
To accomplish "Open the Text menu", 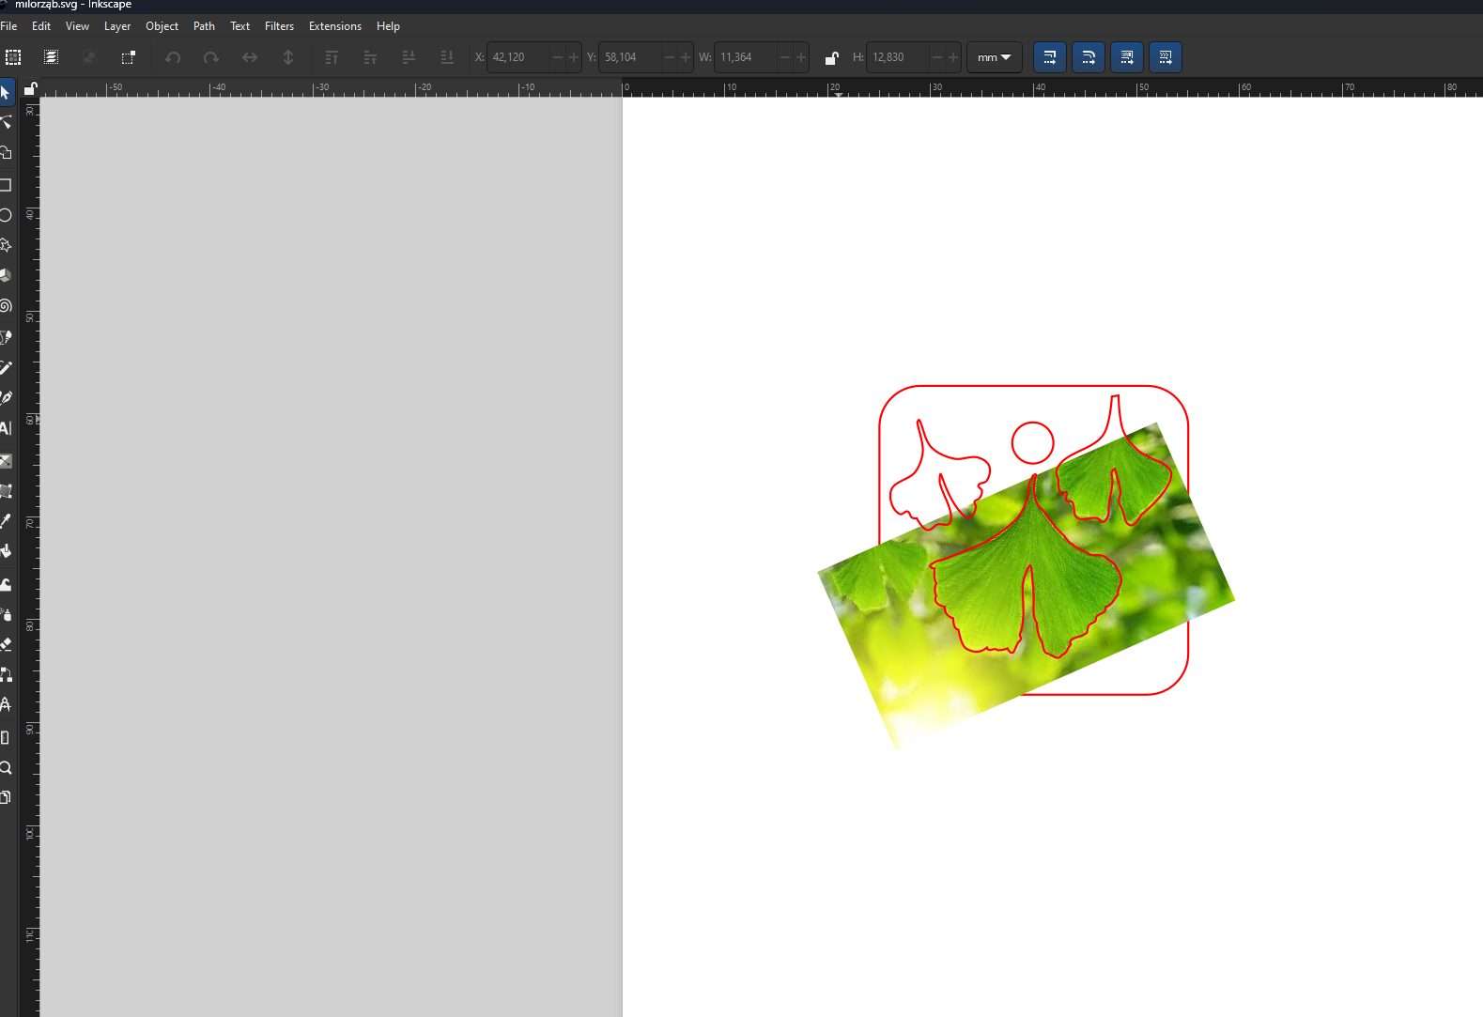I will click(239, 26).
